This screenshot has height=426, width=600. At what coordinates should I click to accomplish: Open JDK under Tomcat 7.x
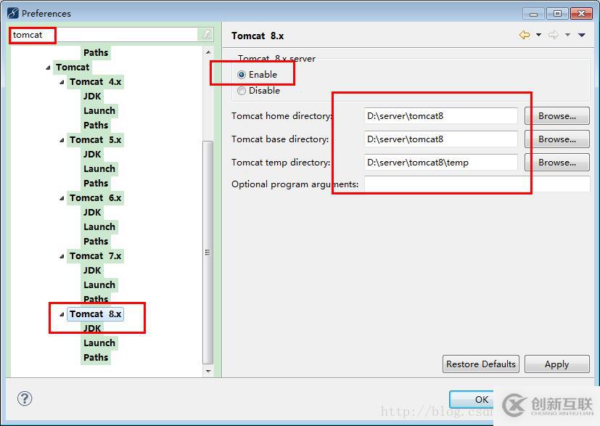[x=92, y=271]
